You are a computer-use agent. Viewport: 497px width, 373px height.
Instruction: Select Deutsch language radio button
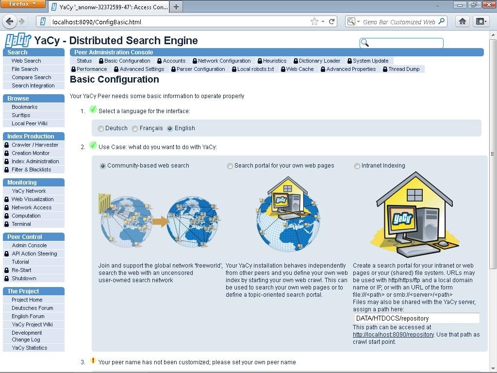(x=101, y=128)
